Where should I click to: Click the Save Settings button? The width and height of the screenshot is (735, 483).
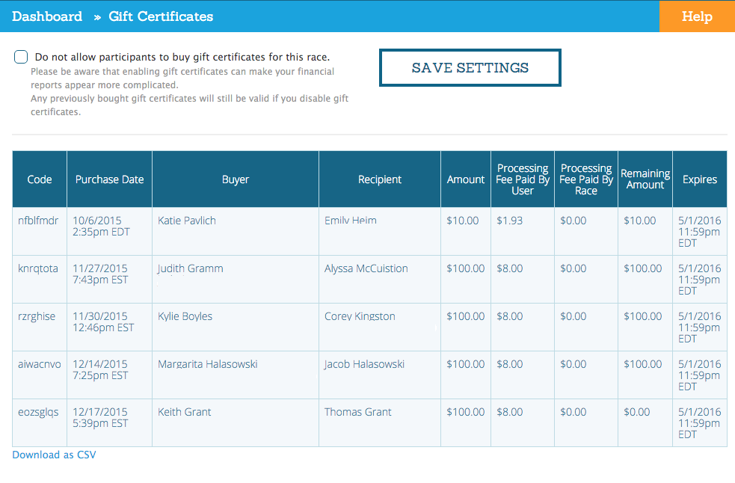coord(470,67)
